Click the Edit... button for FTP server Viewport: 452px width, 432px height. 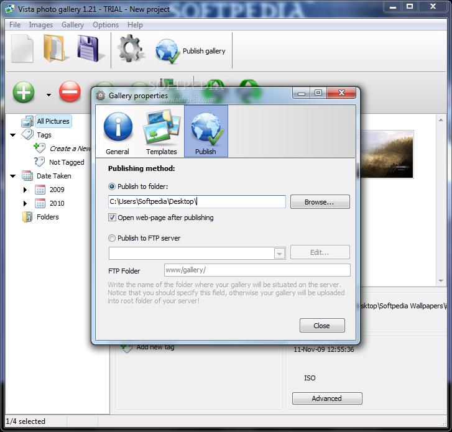320,252
